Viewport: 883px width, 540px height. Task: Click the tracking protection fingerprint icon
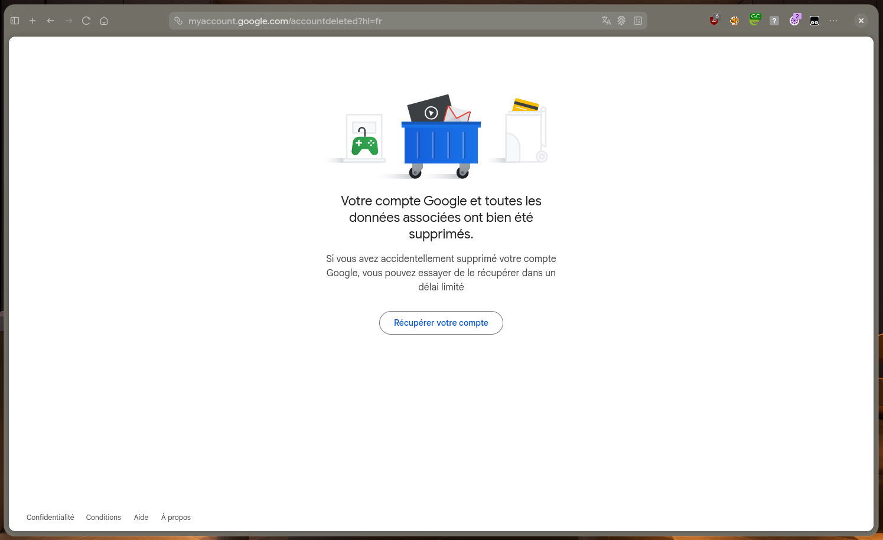click(621, 20)
